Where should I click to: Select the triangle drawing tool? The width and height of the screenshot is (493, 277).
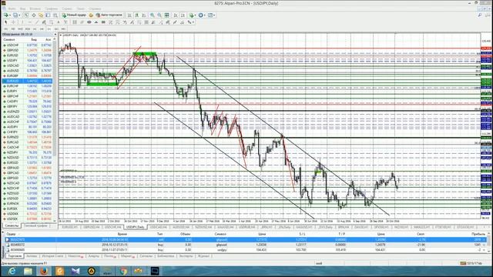(96, 22)
